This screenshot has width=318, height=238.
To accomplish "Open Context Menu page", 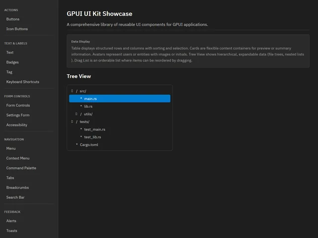I will (x=18, y=158).
